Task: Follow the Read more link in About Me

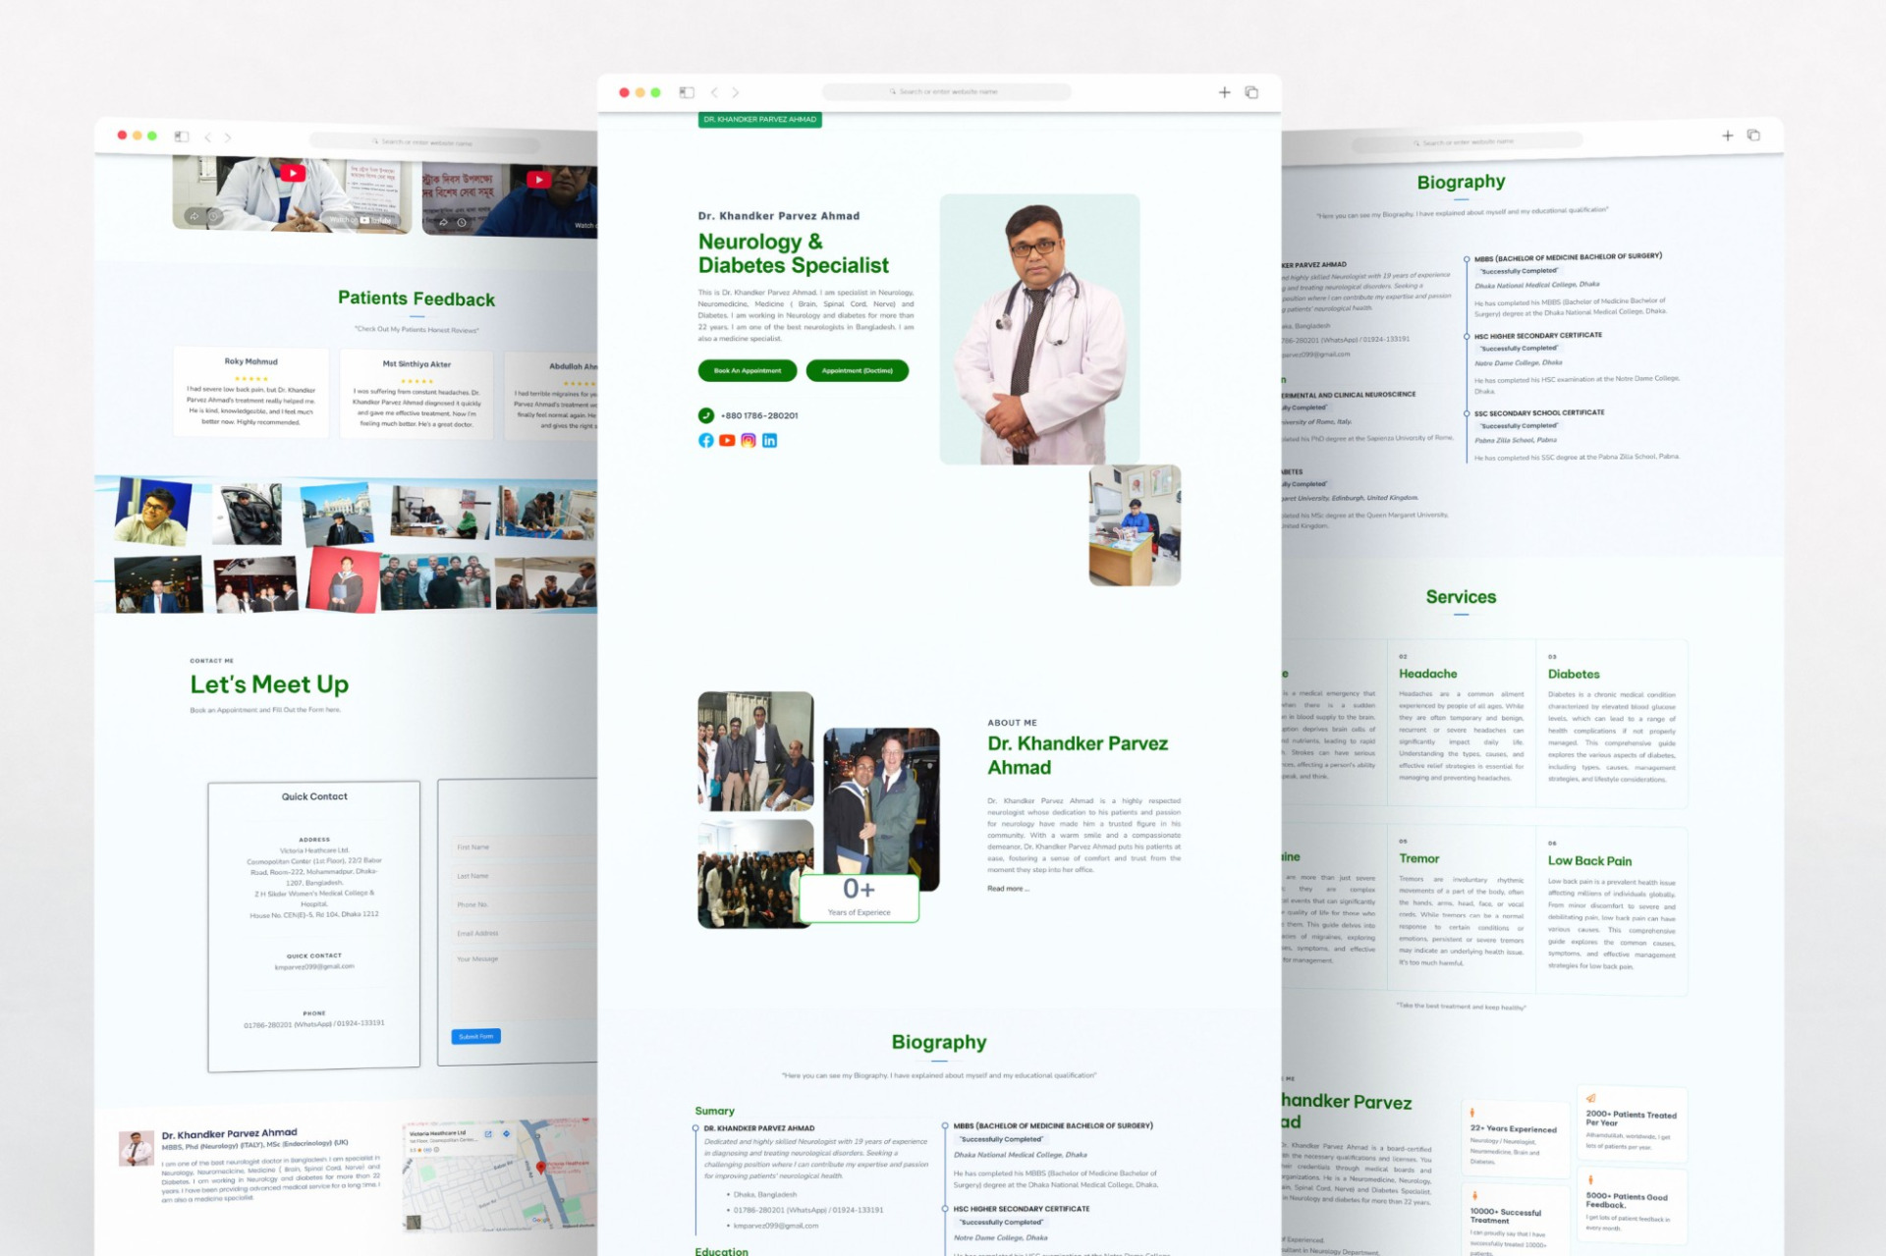Action: [x=1008, y=889]
